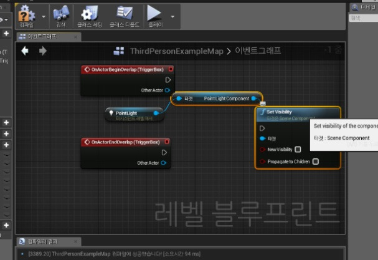378x260 pixels.
Task: Open the eye view-options dropdown at left
Action: [x=4, y=19]
